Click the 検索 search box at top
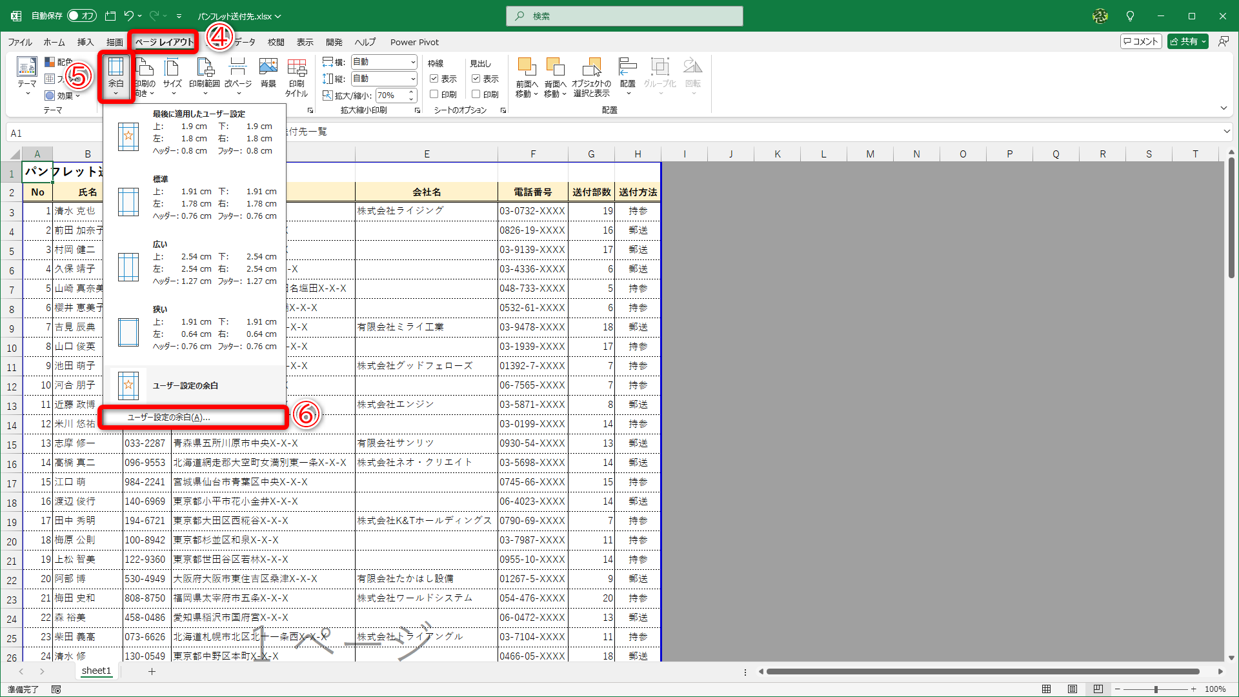The width and height of the screenshot is (1239, 697). coord(624,15)
